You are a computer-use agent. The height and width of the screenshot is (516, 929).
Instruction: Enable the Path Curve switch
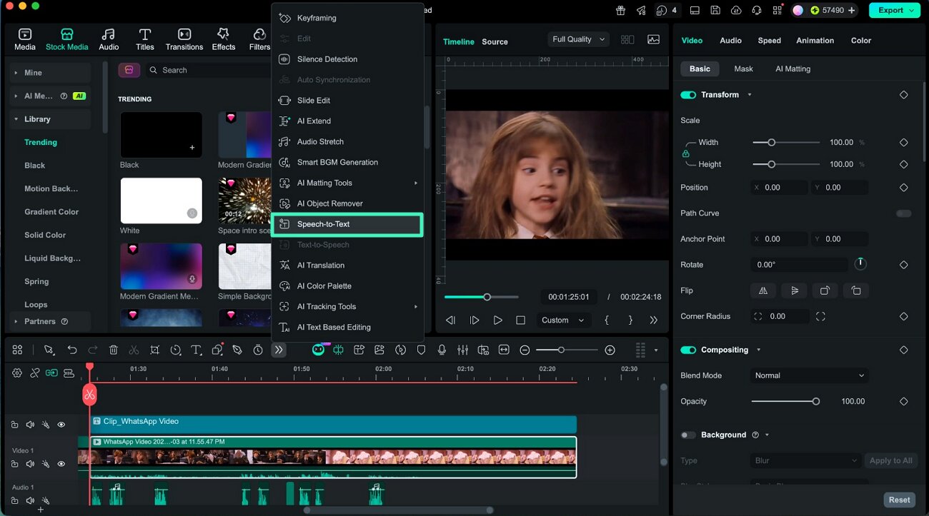coord(904,213)
